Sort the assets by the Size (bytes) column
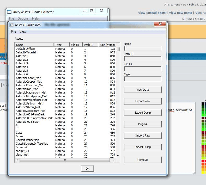Viewport: 206px width, 185px height. (x=107, y=45)
